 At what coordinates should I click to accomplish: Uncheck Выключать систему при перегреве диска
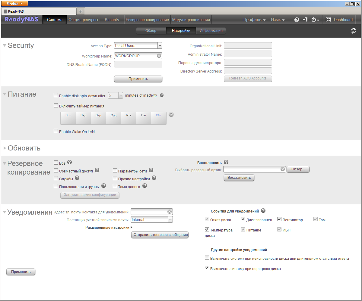[207, 268]
